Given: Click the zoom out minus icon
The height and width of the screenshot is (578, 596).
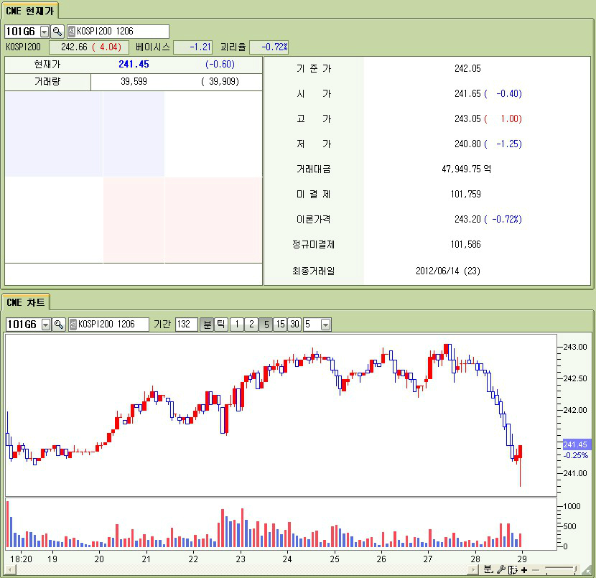Looking at the screenshot, I should point(536,569).
